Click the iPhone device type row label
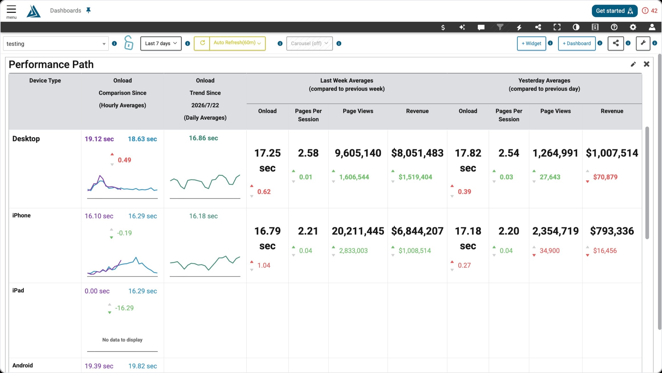662x373 pixels. point(21,215)
